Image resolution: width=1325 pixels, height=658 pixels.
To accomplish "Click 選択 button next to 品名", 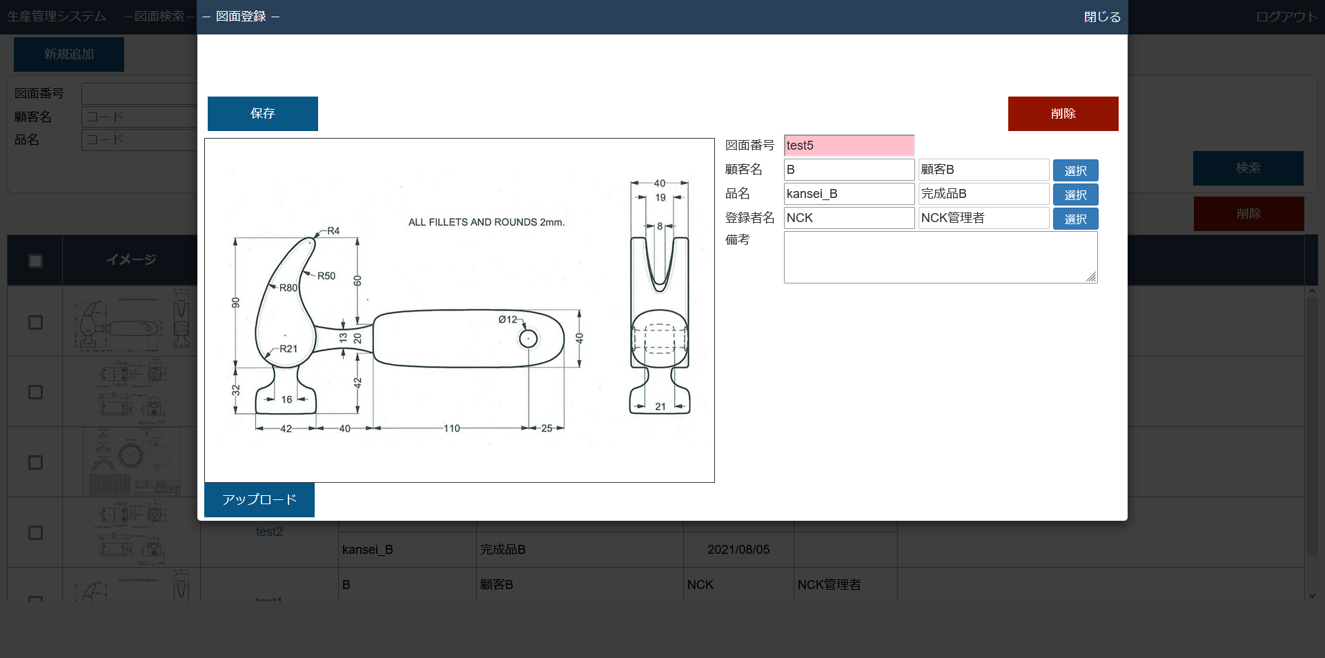I will pyautogui.click(x=1075, y=195).
